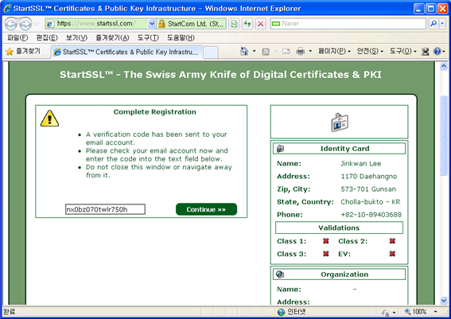Open the recent pages dropdown beside Forward
Viewport: 451px width, 319px height.
(37, 24)
